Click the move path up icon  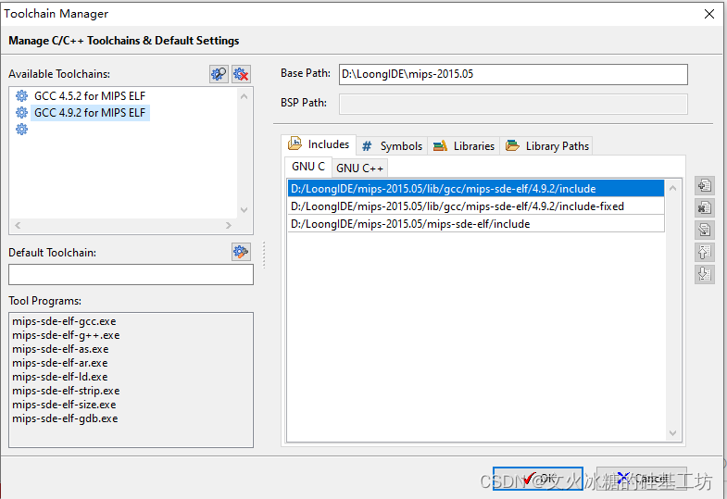(x=704, y=252)
